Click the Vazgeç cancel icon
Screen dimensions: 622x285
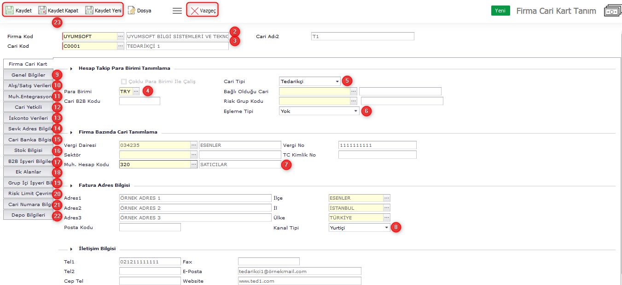195,11
